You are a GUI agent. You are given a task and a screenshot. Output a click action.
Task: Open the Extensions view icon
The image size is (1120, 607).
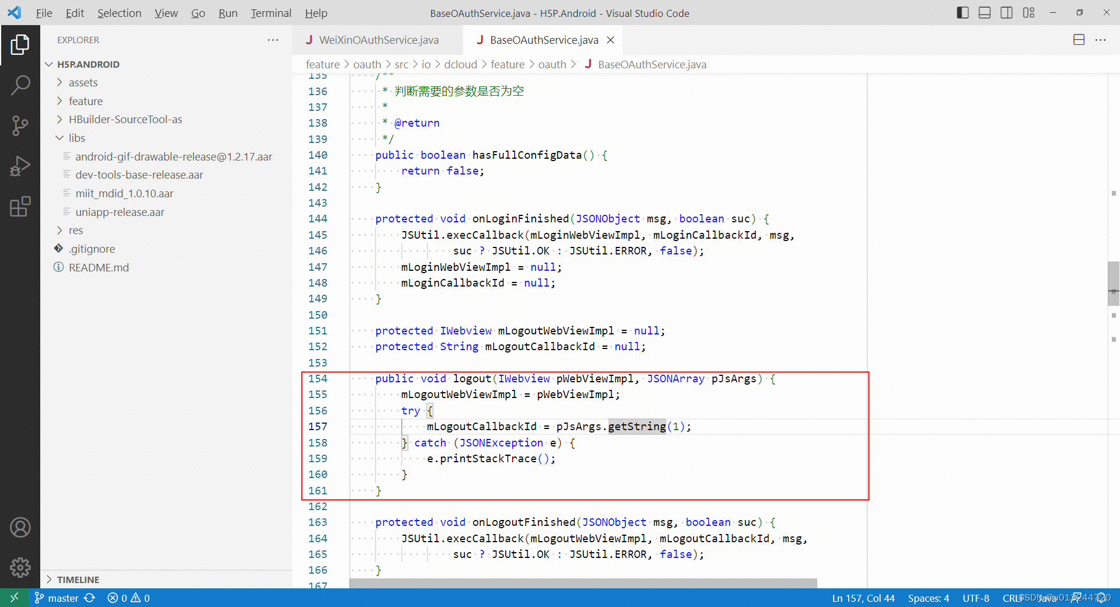(x=20, y=207)
